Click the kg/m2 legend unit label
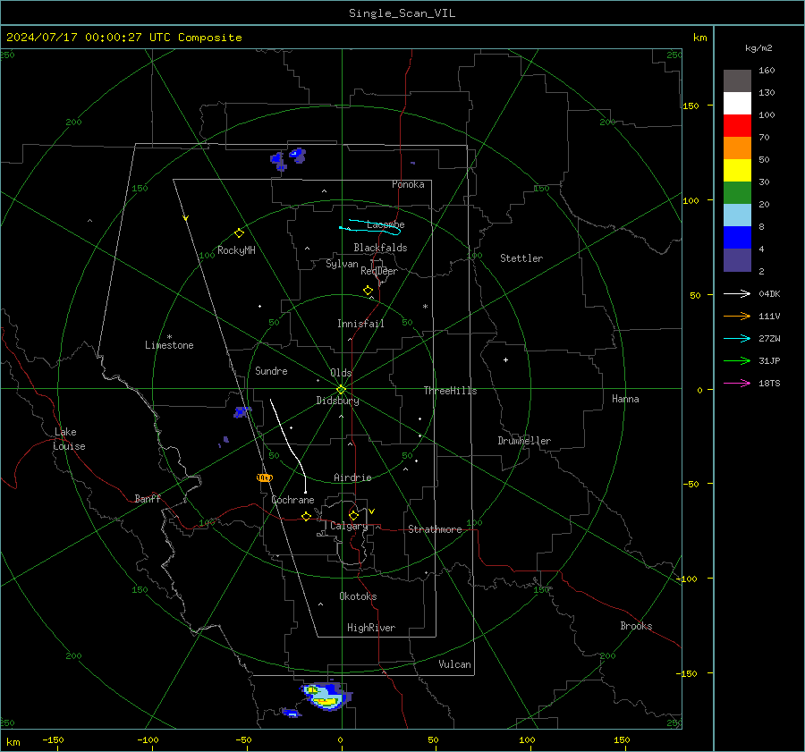Image resolution: width=805 pixels, height=752 pixels. click(x=758, y=48)
